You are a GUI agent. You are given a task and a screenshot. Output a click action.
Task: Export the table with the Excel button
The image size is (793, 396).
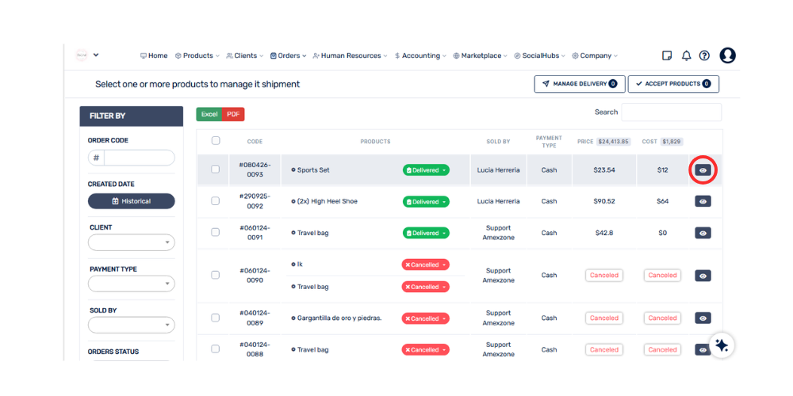point(209,115)
